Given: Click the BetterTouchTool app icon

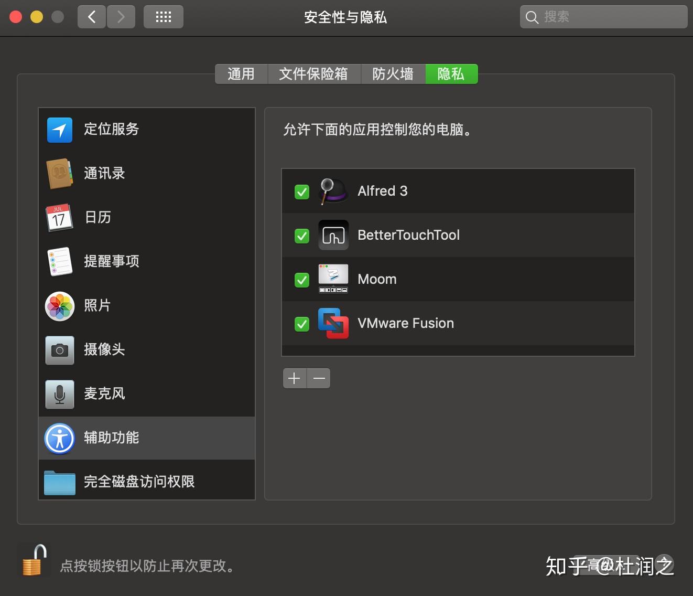Looking at the screenshot, I should pyautogui.click(x=333, y=235).
